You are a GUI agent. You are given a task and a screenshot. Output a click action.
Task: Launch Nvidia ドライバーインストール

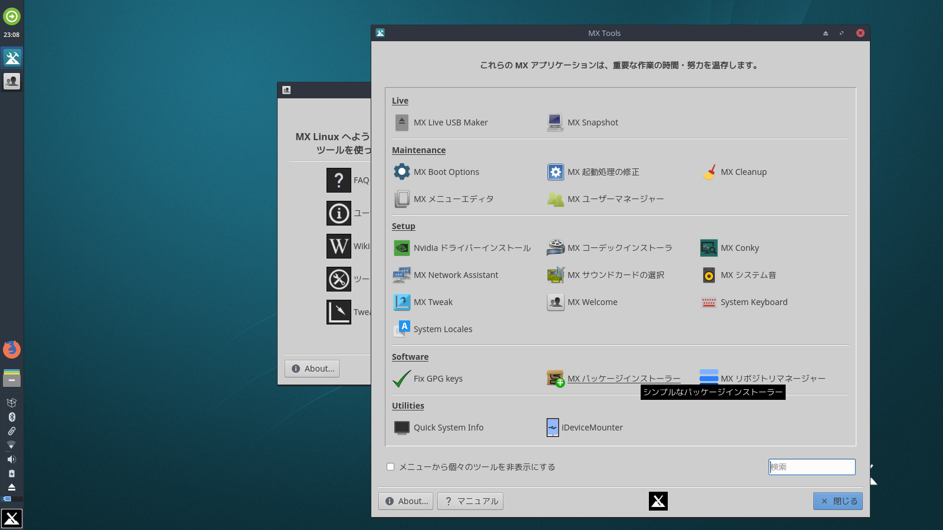point(462,248)
